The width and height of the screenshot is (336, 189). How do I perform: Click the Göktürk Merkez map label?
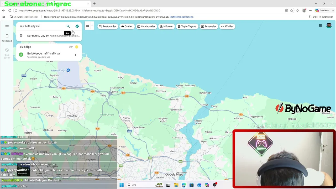point(126,119)
